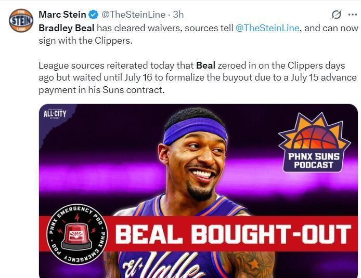Screen dimensions: 361x278
Task: Click the purple headband in the image
Action: coord(195,131)
